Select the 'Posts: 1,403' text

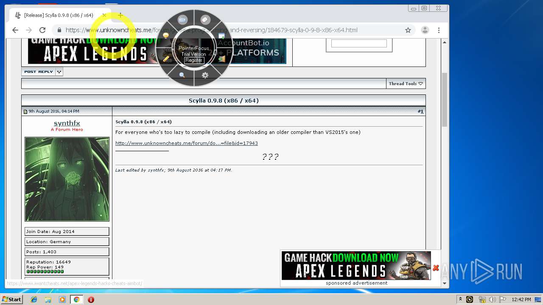point(41,252)
